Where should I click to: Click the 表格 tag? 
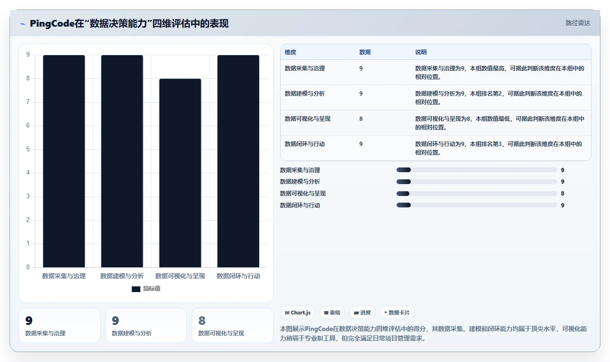(x=332, y=313)
